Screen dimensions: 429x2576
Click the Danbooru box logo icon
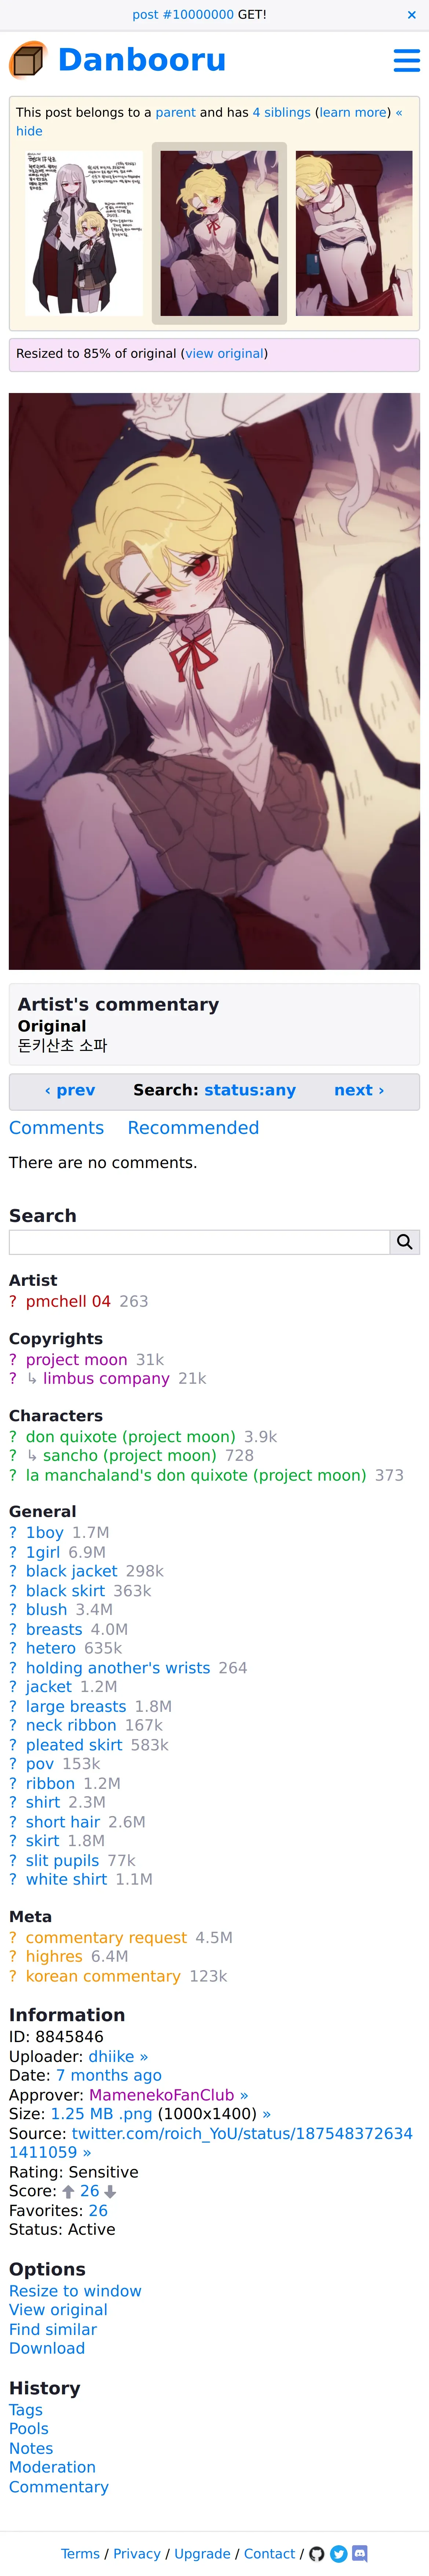pos(28,60)
